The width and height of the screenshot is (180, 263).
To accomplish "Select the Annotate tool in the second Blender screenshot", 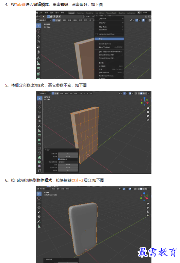I will coord(39,126).
